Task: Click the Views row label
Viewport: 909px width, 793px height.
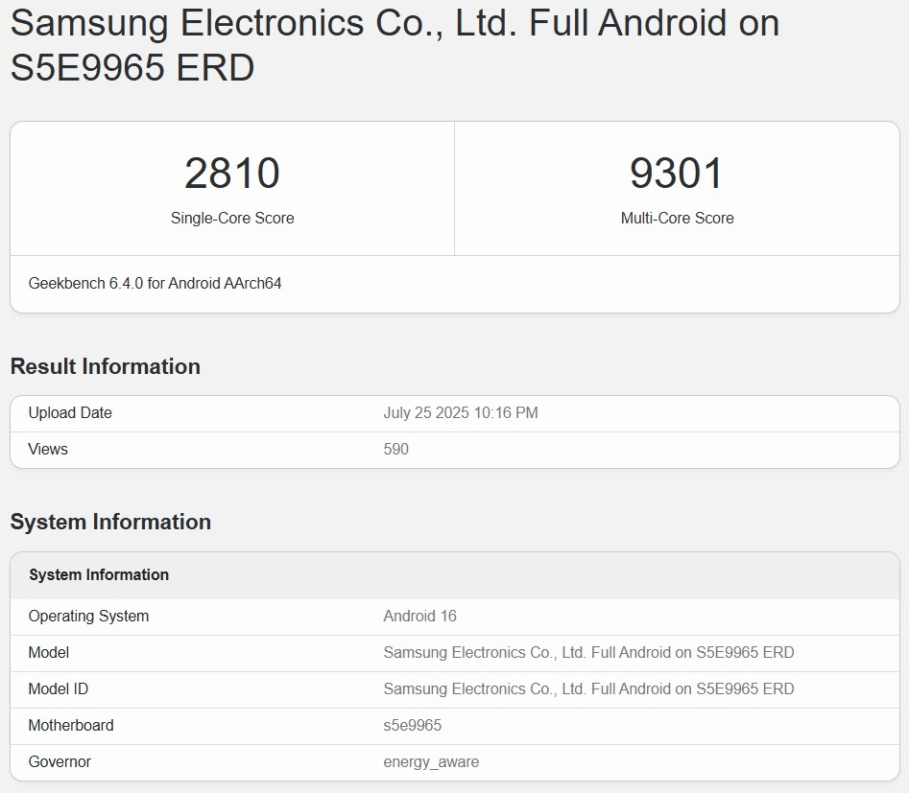Action: click(48, 450)
